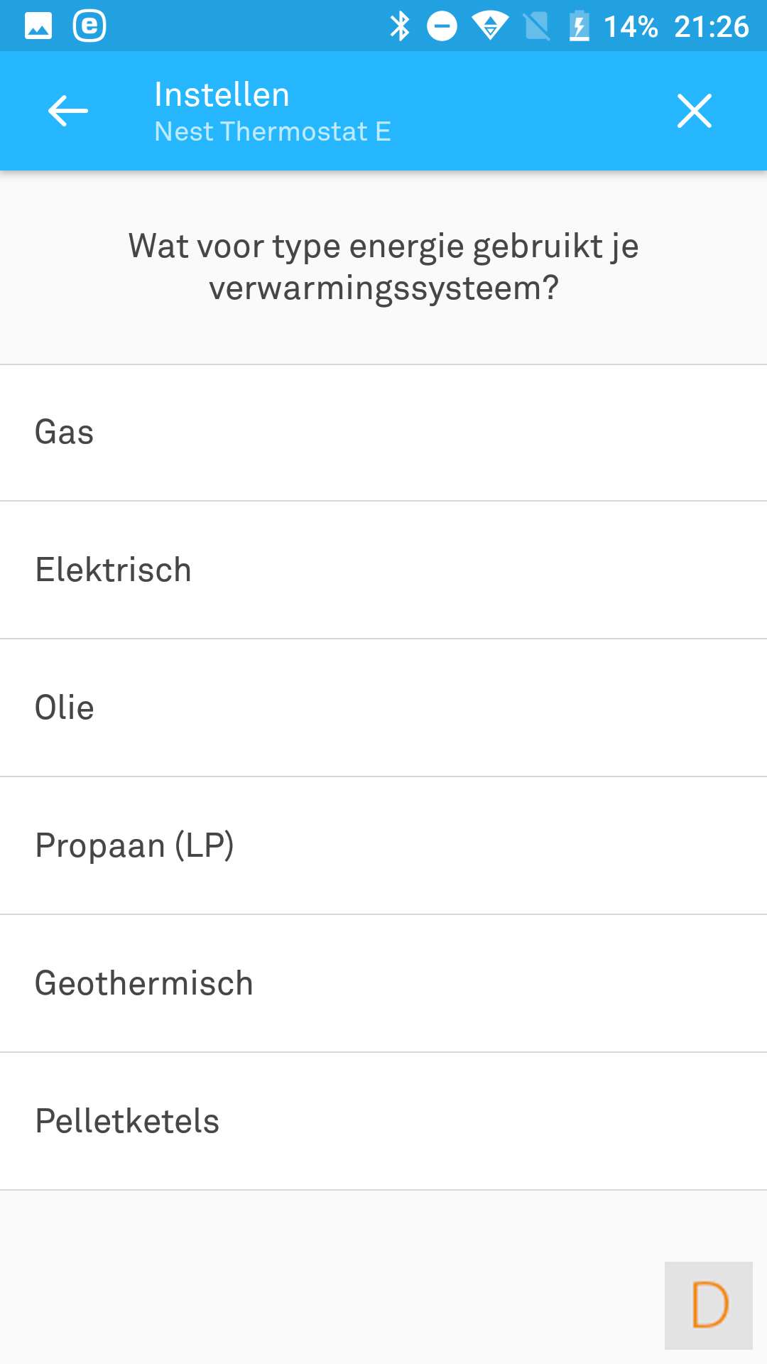767x1364 pixels.
Task: Choose Geothermisch energy type
Action: pos(383,983)
